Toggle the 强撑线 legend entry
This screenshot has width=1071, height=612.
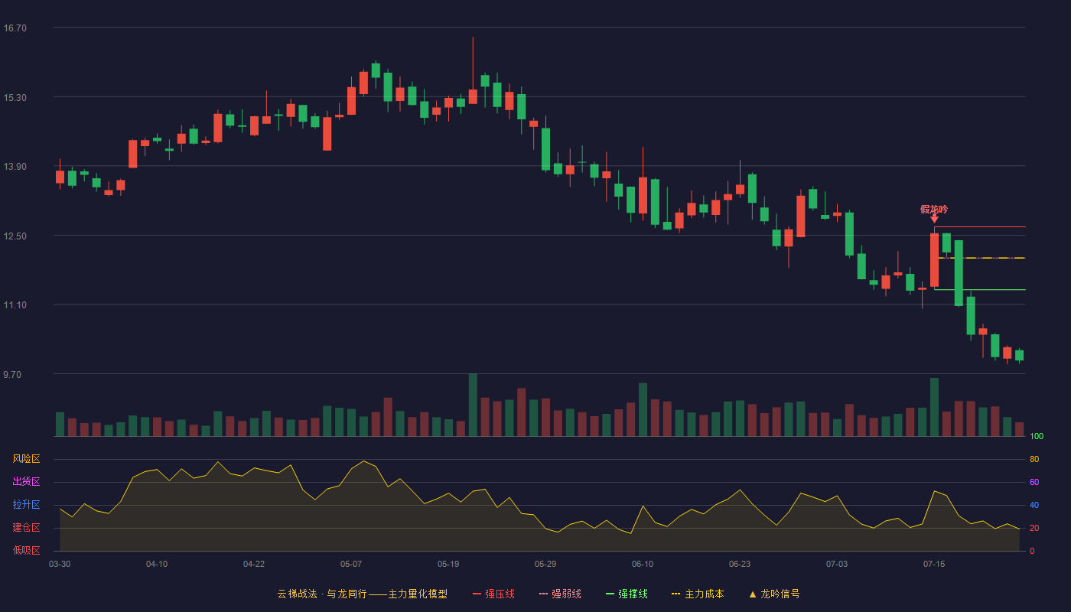point(627,594)
